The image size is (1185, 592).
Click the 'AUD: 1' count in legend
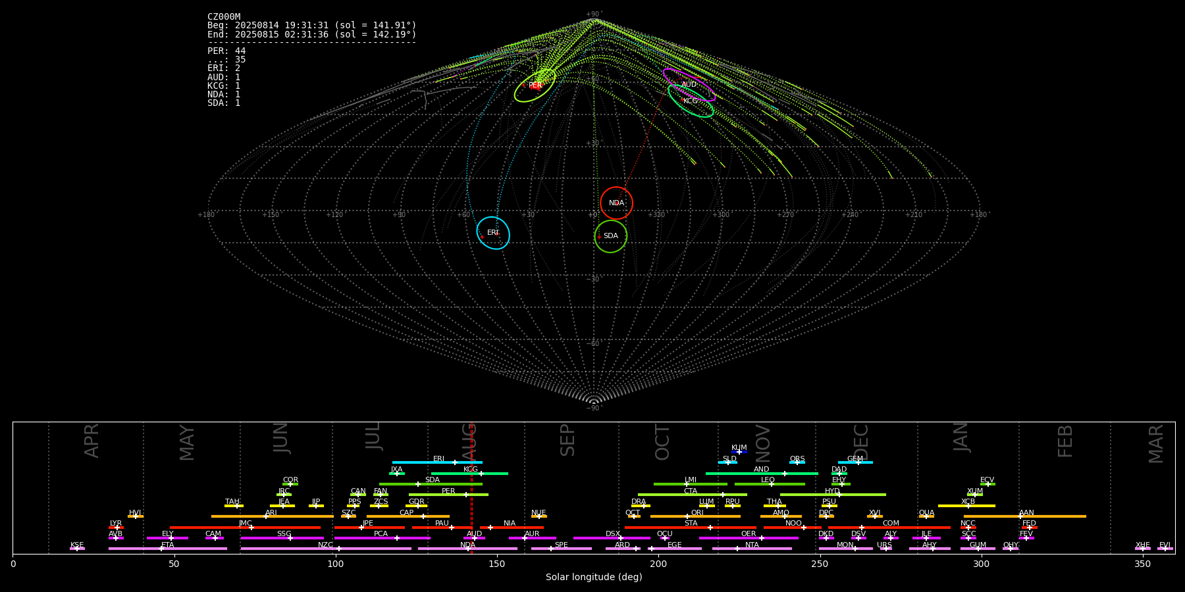click(x=224, y=78)
